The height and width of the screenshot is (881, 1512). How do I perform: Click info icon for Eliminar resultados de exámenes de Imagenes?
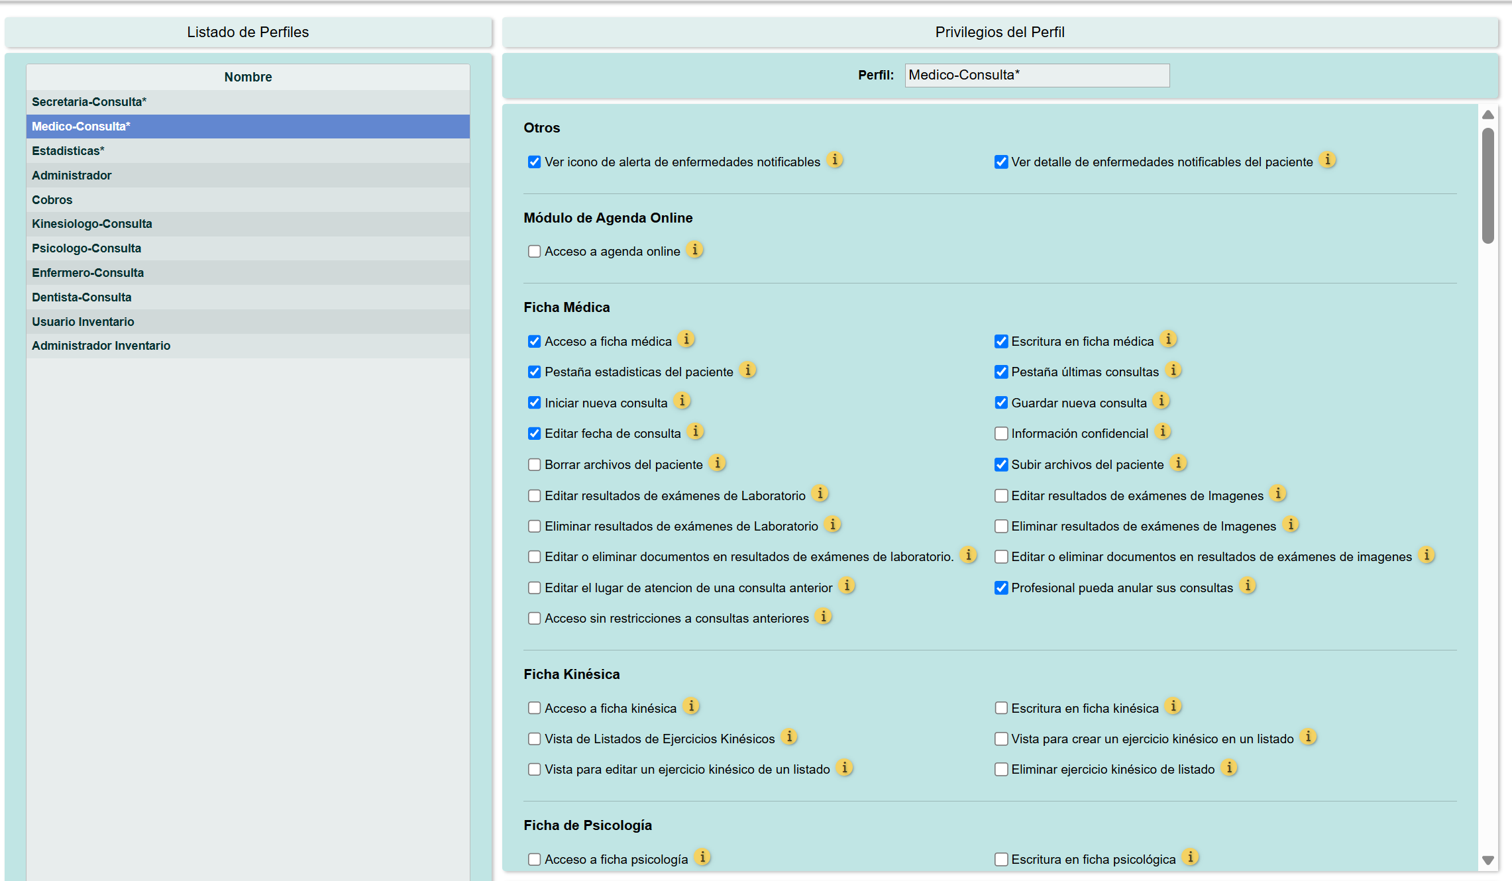point(1291,525)
